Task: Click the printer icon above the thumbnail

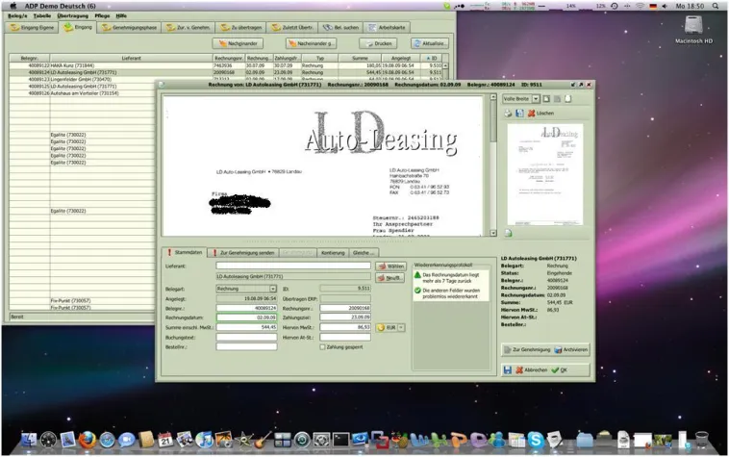Action: click(508, 113)
